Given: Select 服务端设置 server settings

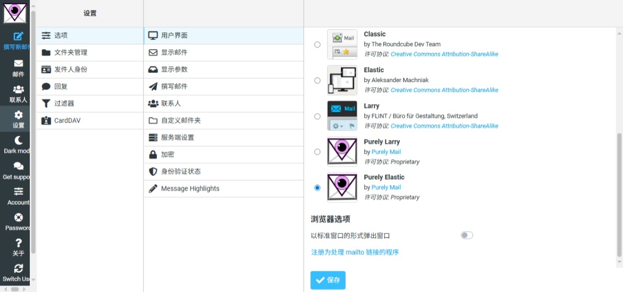Looking at the screenshot, I should [x=224, y=137].
